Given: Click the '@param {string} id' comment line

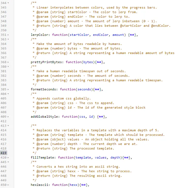Looking at the screenshot, I should tap(91, 108).
